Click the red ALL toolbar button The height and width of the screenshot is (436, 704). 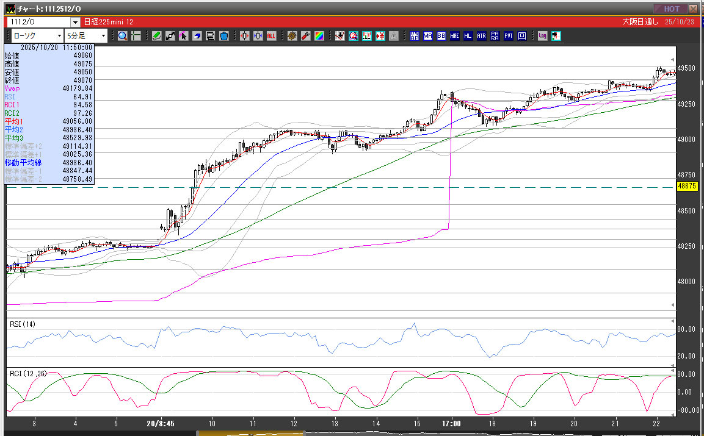(271, 36)
